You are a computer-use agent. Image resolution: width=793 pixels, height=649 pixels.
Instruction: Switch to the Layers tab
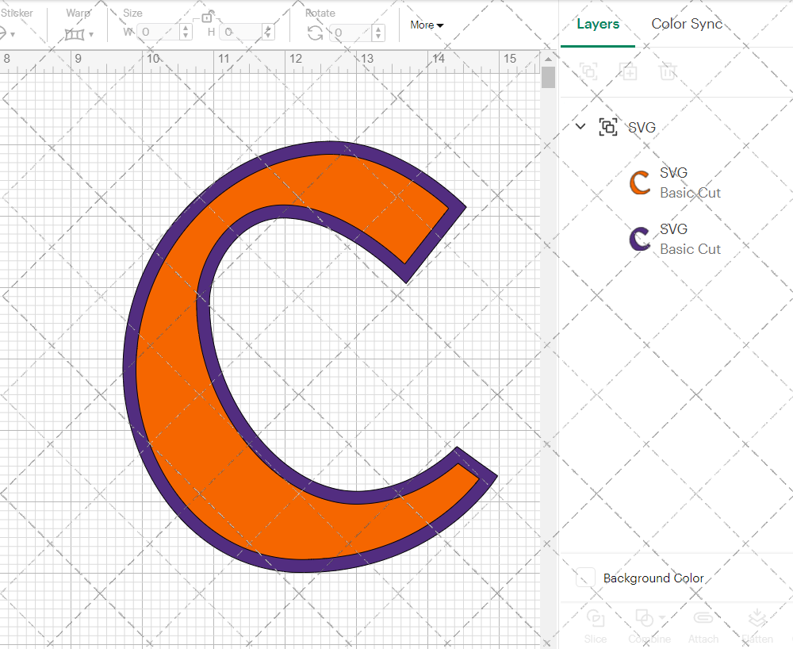(598, 24)
